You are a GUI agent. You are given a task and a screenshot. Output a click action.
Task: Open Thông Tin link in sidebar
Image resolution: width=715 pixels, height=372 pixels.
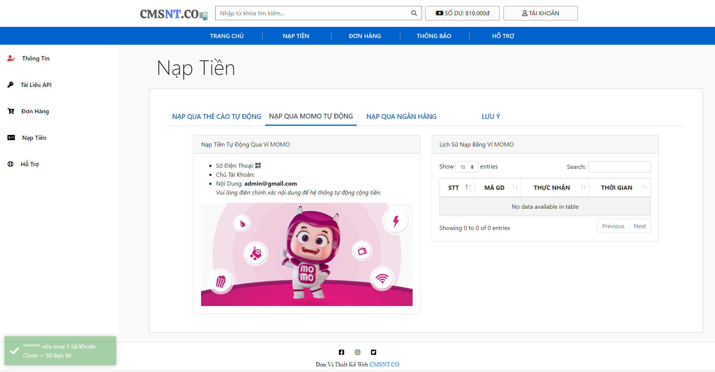point(36,58)
